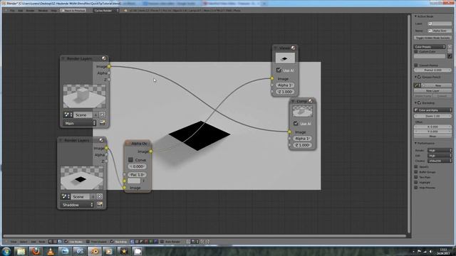The width and height of the screenshot is (456, 256).
Task: Select the third node tree type icon in the header
Action: [60, 242]
